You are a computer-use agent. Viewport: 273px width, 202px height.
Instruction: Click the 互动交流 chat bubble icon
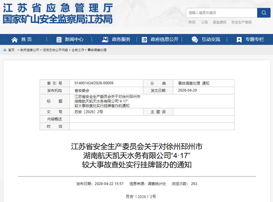(195, 39)
